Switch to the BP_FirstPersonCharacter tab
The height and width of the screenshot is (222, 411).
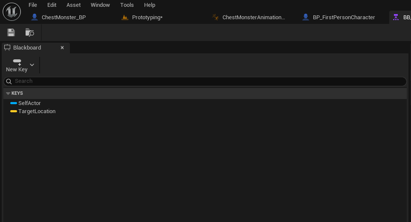(x=344, y=18)
